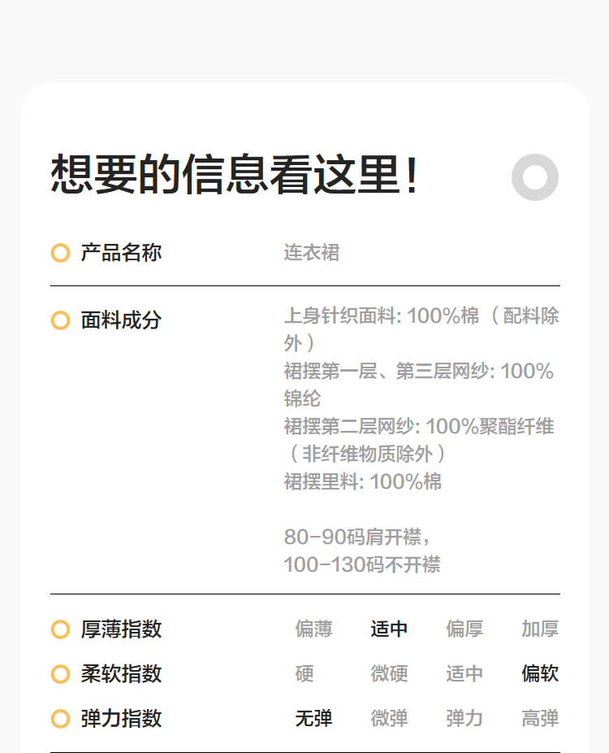The image size is (609, 753).
Task: Click the large gray ring icon beside the title
Action: click(x=535, y=177)
